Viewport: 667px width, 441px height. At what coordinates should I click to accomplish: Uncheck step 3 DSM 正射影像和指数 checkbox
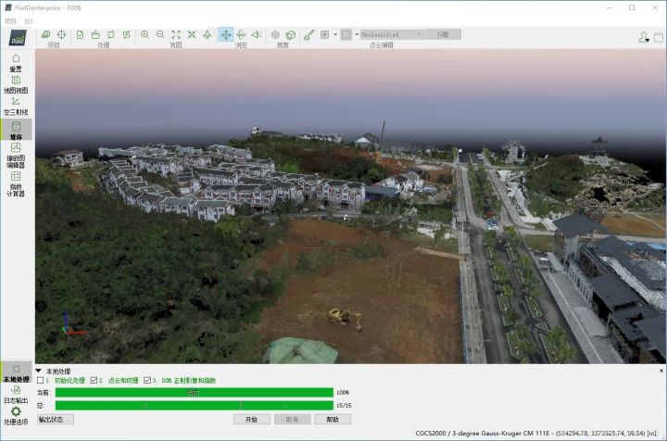point(147,381)
